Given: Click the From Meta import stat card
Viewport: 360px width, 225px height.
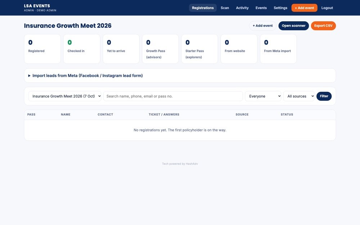Looking at the screenshot, I should click(278, 49).
